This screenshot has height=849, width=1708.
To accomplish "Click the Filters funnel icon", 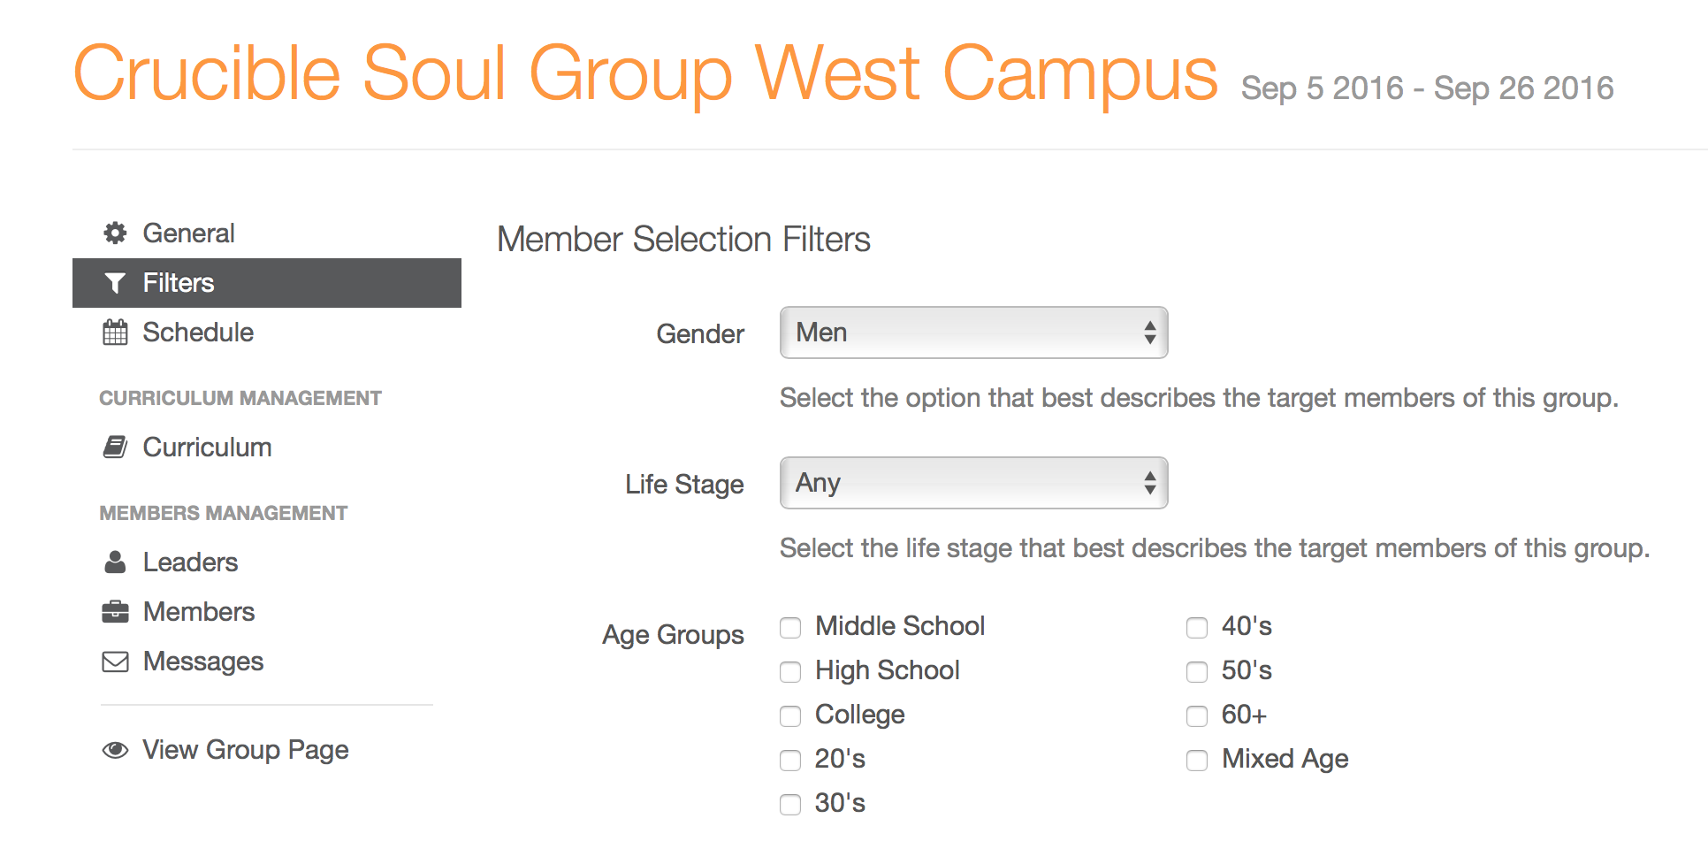I will [115, 283].
